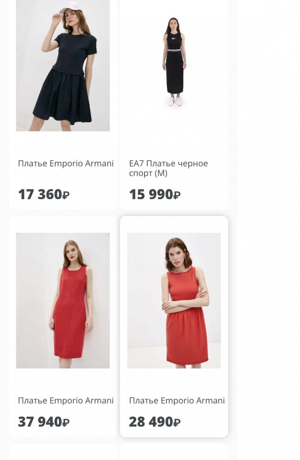Select the 28 490₽ price label

pos(155,422)
